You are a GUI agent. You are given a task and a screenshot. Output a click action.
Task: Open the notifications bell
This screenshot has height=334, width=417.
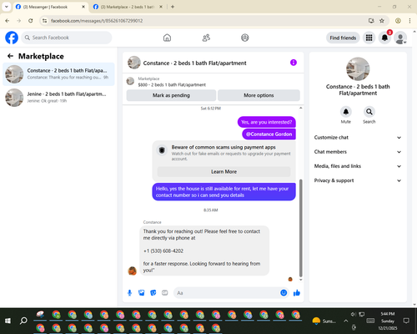384,38
